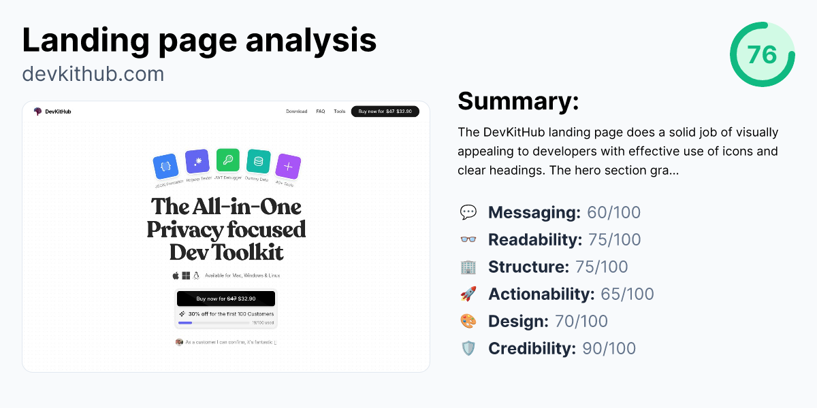Switch to the FAQ section
817x408 pixels.
click(320, 111)
